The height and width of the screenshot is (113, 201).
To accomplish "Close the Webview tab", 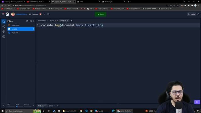I will [x=46, y=106].
